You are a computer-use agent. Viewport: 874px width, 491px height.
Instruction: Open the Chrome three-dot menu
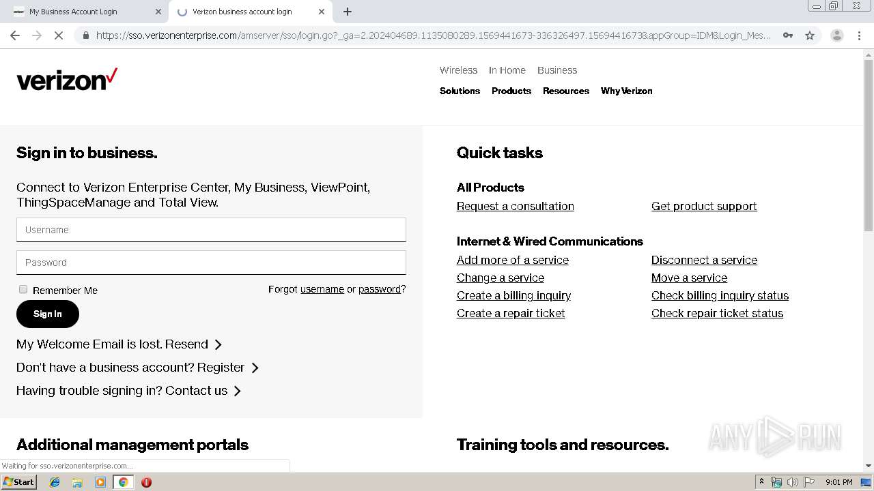pyautogui.click(x=859, y=35)
